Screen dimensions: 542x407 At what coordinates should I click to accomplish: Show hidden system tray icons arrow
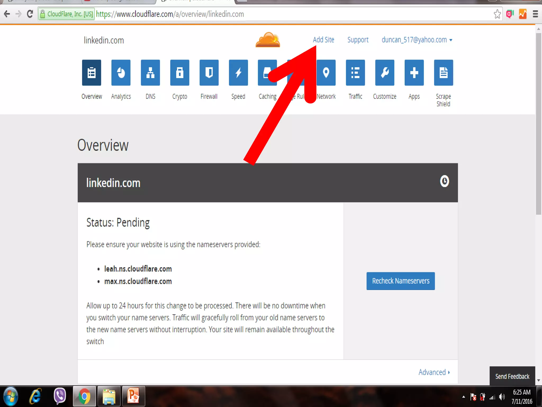pyautogui.click(x=463, y=397)
